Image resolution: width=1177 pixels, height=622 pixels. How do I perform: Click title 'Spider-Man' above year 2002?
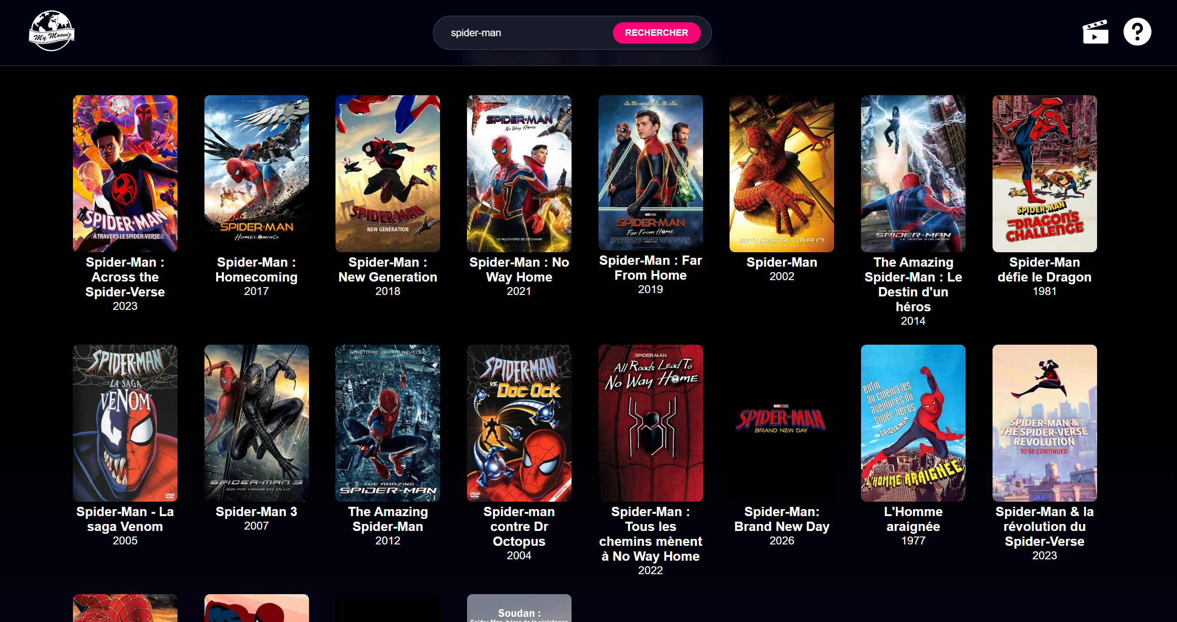(782, 262)
